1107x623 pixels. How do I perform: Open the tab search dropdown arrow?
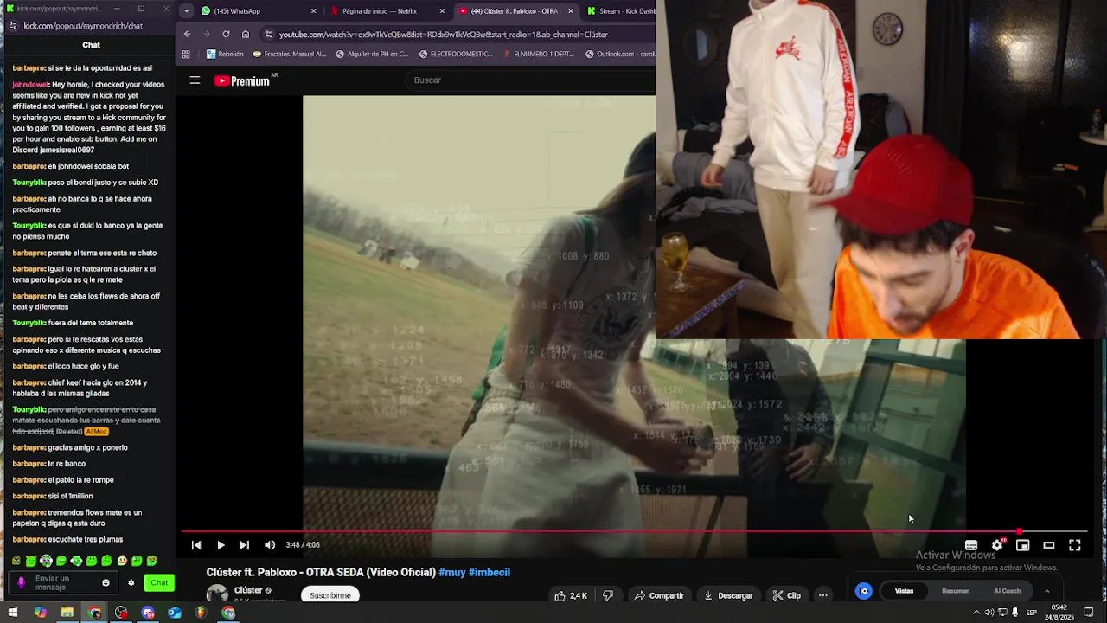pos(186,11)
